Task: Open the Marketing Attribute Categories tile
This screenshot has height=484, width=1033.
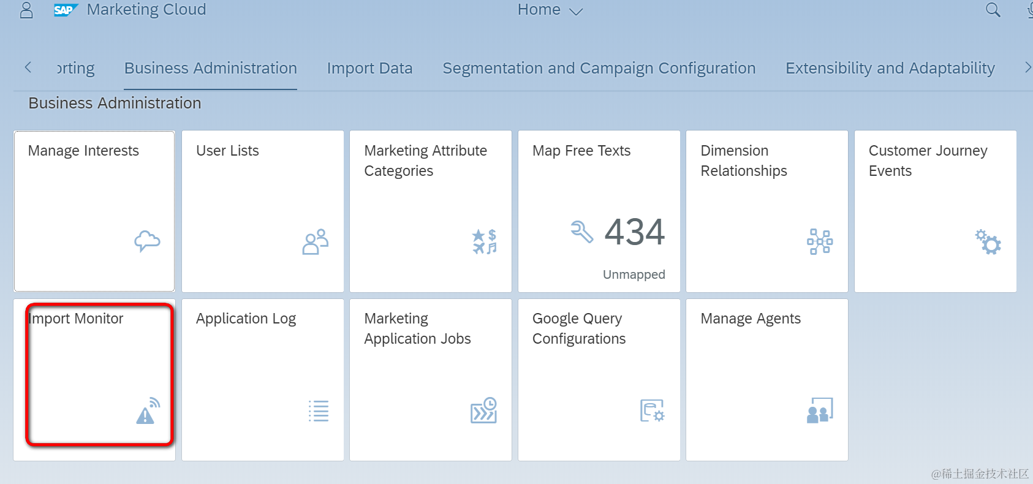Action: (430, 211)
